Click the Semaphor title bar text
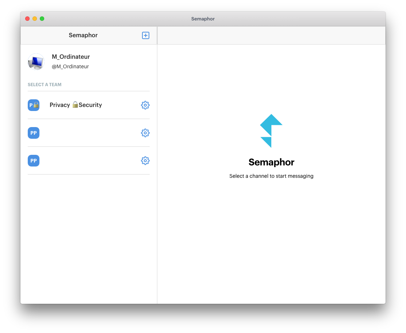Screen dimensions: 406x333 click(x=203, y=19)
